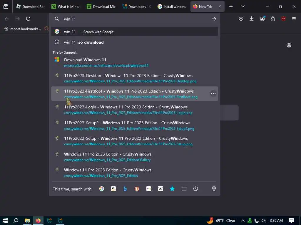This screenshot has height=225, width=301.
Task: Open search settings gear in suggestion panel
Action: (x=214, y=189)
